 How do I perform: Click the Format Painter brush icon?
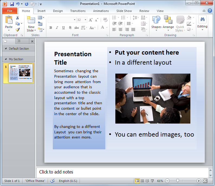(18, 30)
